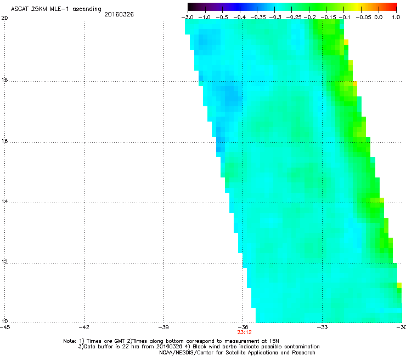Click the title text 'ASCAT 25KM MLE-1 ascending'
This screenshot has width=406, height=356.
coord(56,9)
